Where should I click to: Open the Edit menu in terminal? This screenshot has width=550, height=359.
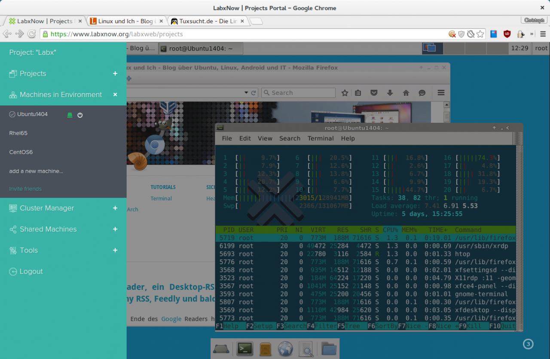tap(245, 138)
